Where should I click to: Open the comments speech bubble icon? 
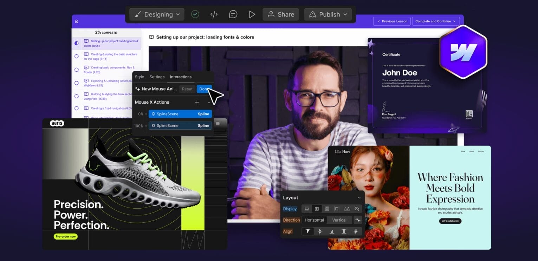(233, 14)
